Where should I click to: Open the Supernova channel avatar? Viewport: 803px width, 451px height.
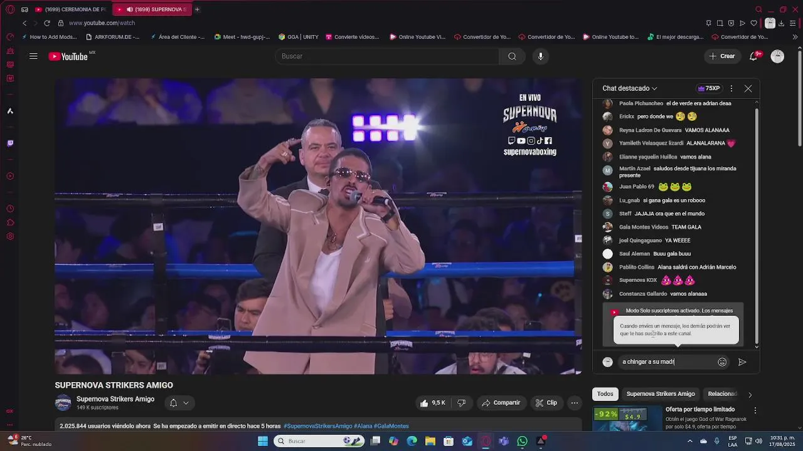63,403
